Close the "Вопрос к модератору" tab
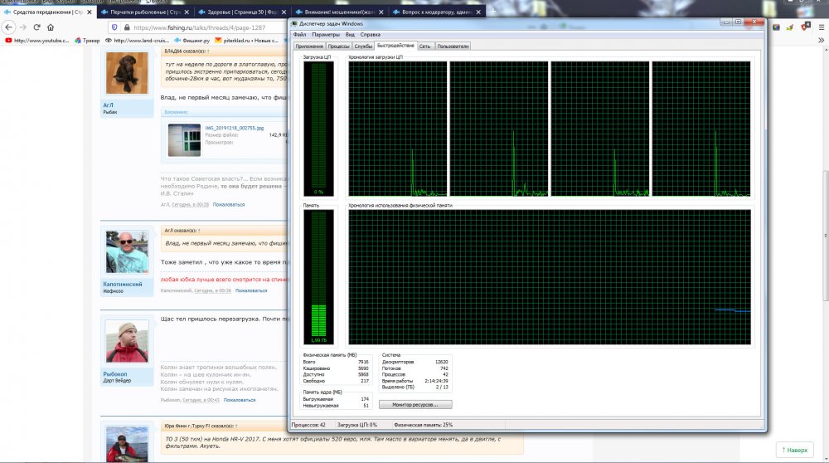829x463 pixels. tap(478, 12)
